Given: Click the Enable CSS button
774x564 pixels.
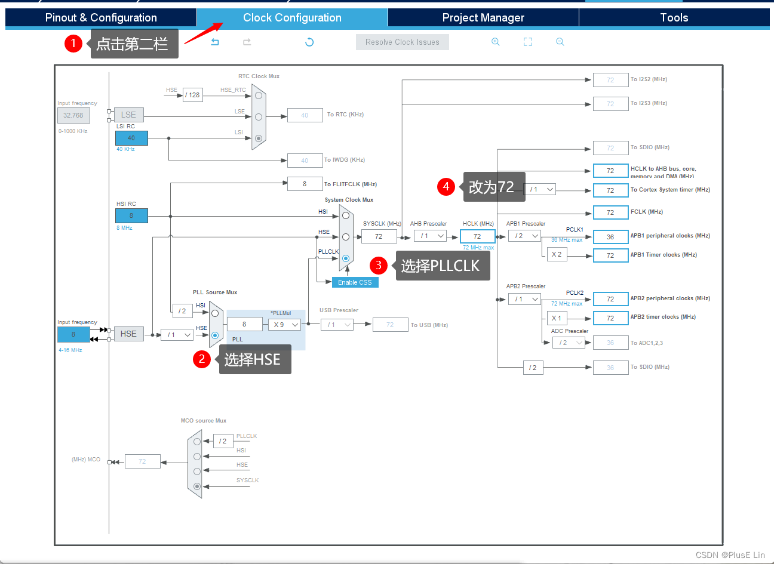Looking at the screenshot, I should (355, 282).
